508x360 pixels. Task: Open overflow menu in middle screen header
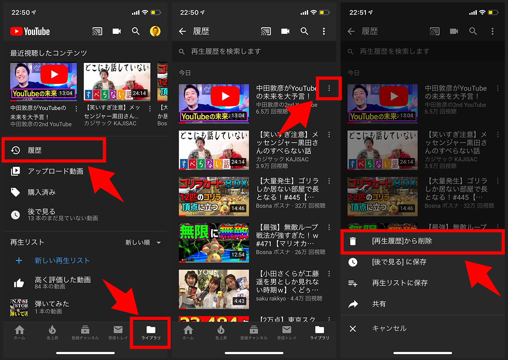(324, 31)
